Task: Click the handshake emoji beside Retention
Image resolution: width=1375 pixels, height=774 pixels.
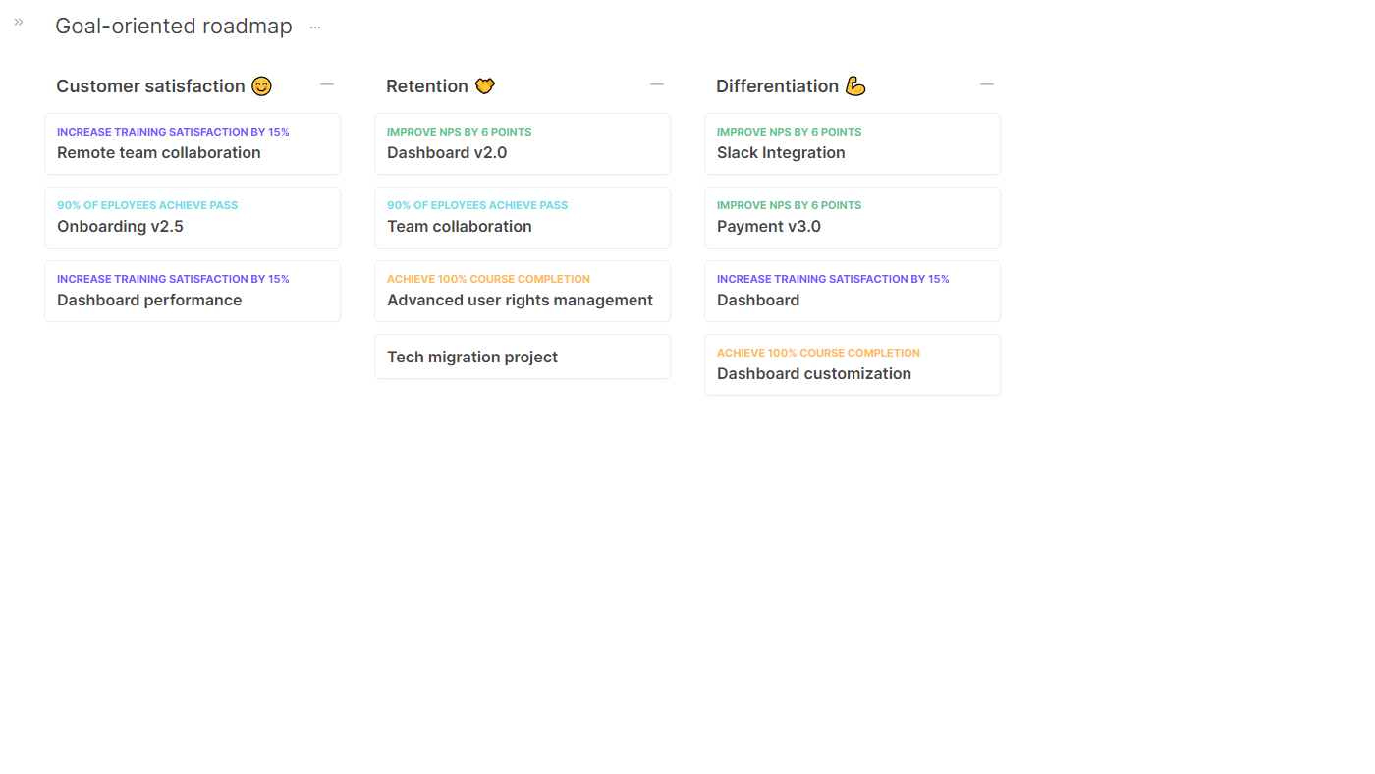Action: click(485, 85)
